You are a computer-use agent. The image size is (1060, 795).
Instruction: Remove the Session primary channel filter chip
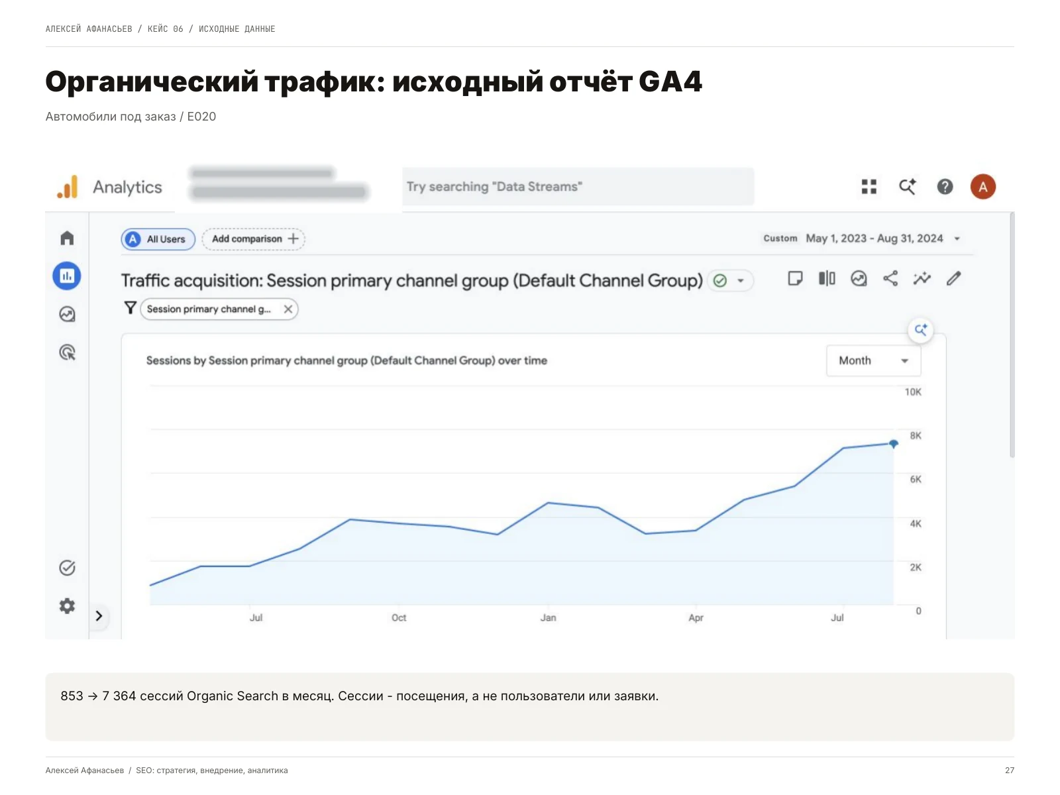tap(288, 309)
